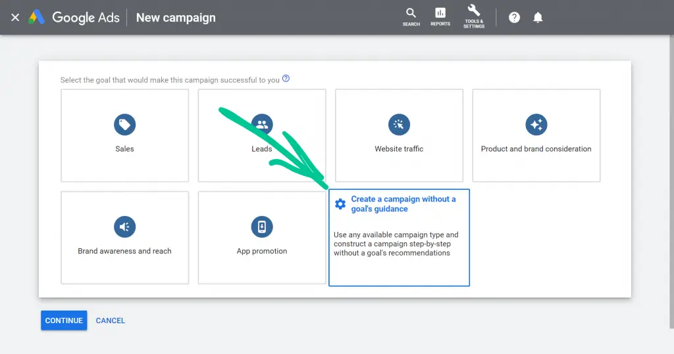Close the New campaign page
This screenshot has height=354, width=674.
[x=15, y=18]
